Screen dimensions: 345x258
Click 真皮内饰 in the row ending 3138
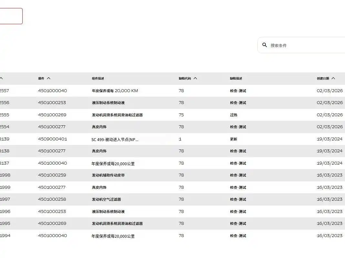(x=99, y=151)
